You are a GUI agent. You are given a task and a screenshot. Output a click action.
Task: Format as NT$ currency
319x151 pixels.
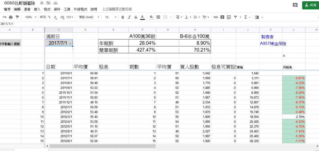tap(43, 17)
